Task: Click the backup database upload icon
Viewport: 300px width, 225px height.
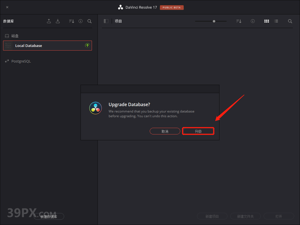Action: (49, 21)
